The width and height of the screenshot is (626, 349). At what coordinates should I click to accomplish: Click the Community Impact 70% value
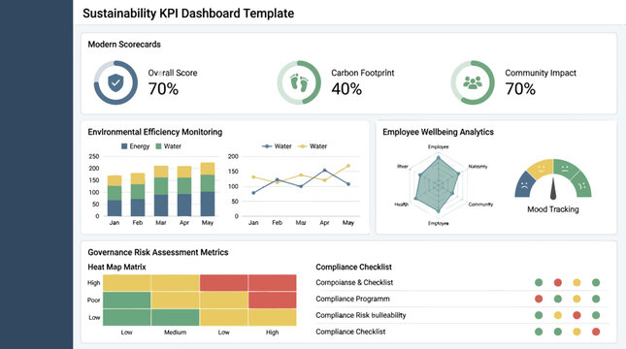[x=520, y=88]
